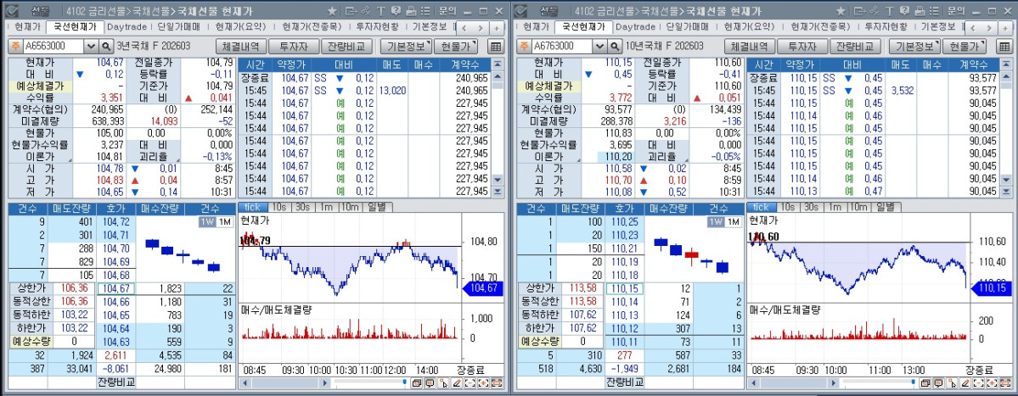The image size is (1018, 396).
Task: Click 체결내역 button in right window
Action: point(750,47)
